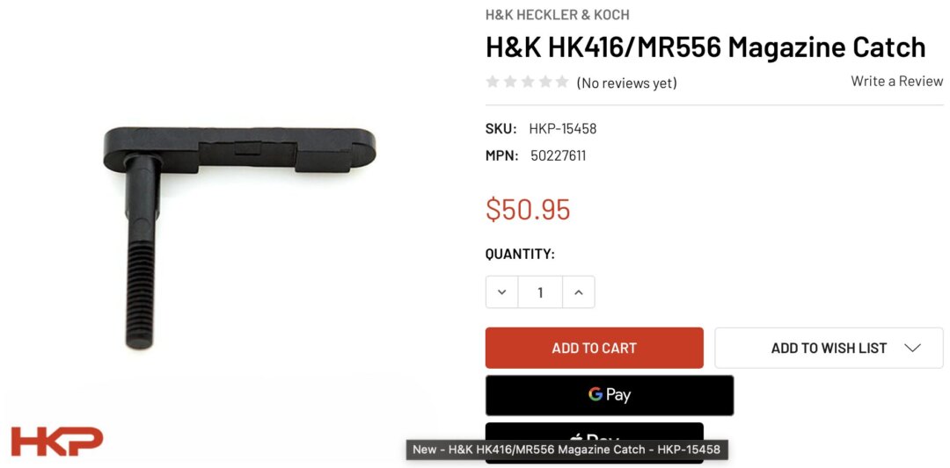Click the product title heading
The width and height of the screenshot is (950, 468).
click(705, 47)
